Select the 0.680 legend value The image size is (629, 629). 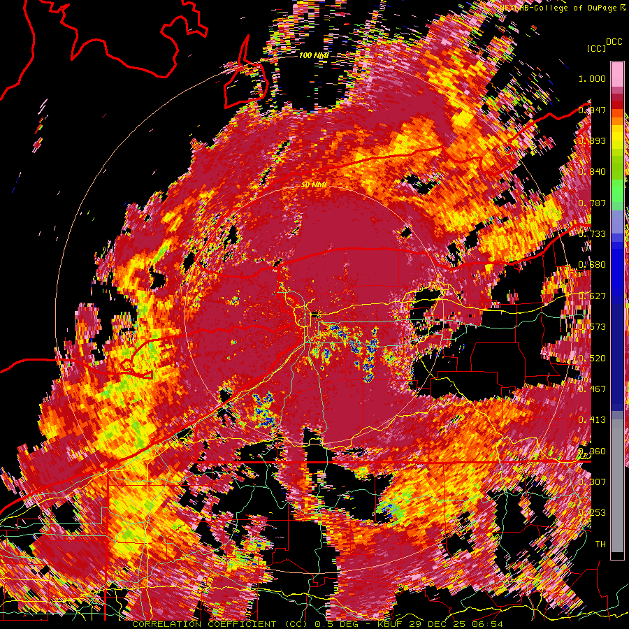(592, 265)
